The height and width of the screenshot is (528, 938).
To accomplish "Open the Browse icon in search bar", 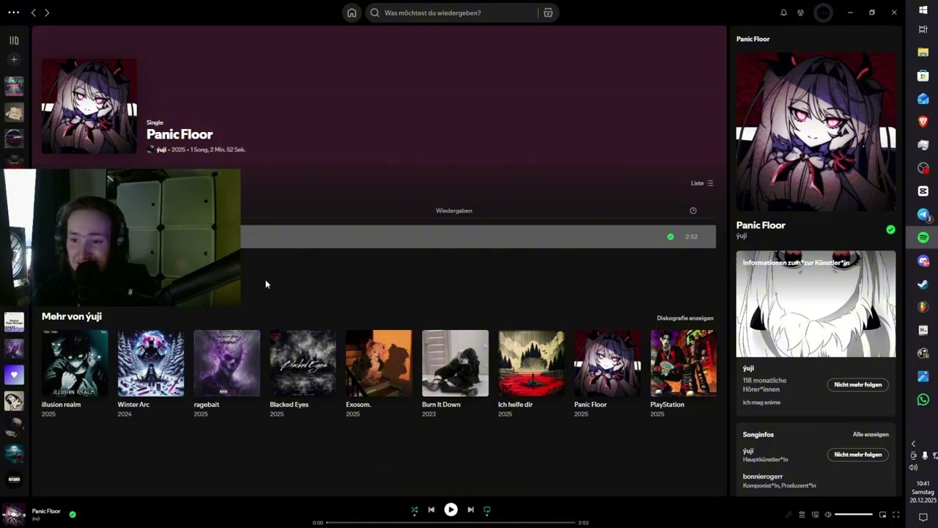I will point(547,12).
